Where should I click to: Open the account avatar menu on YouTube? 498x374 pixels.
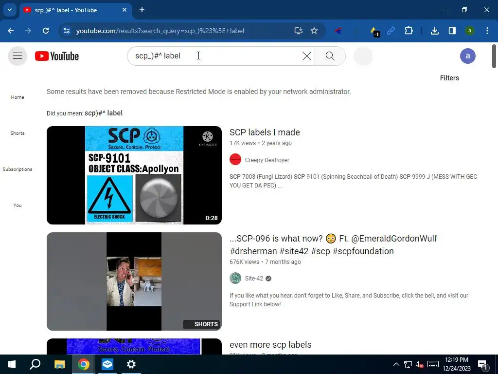pos(467,56)
